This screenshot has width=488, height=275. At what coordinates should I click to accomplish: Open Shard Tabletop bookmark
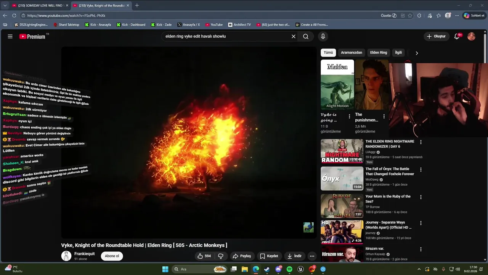tap(66, 25)
